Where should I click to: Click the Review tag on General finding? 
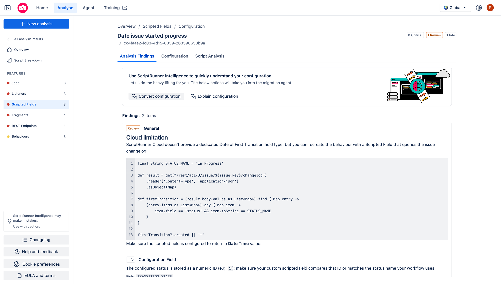pos(133,128)
